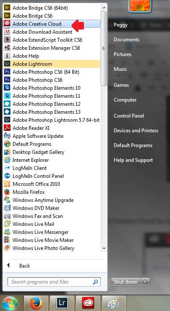Click the Shut down button
Screen dimensions: 170x311
coord(126,282)
